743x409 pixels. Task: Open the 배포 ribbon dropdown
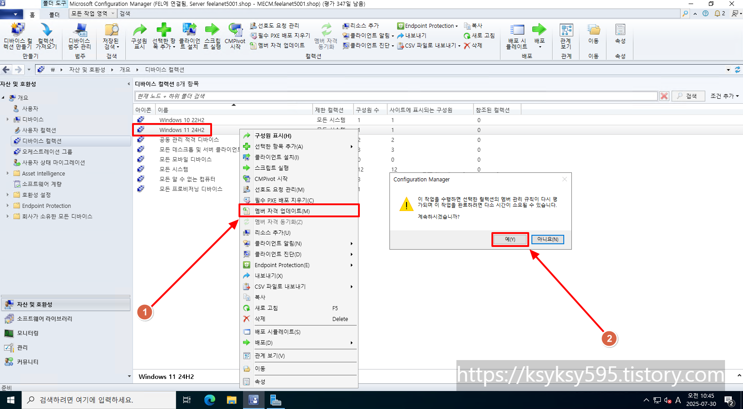(540, 36)
